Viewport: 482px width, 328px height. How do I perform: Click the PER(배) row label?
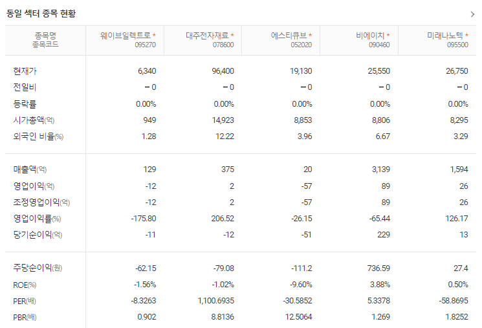point(25,301)
